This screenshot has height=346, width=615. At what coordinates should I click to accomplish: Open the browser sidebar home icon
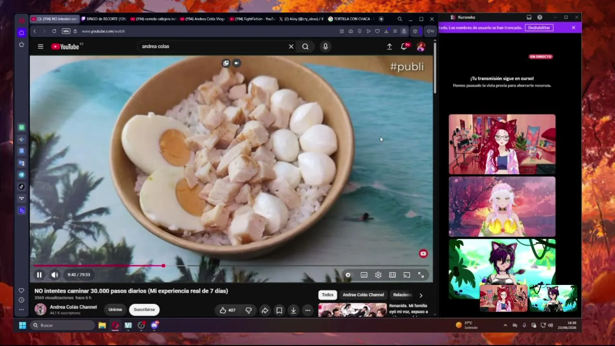[22, 33]
